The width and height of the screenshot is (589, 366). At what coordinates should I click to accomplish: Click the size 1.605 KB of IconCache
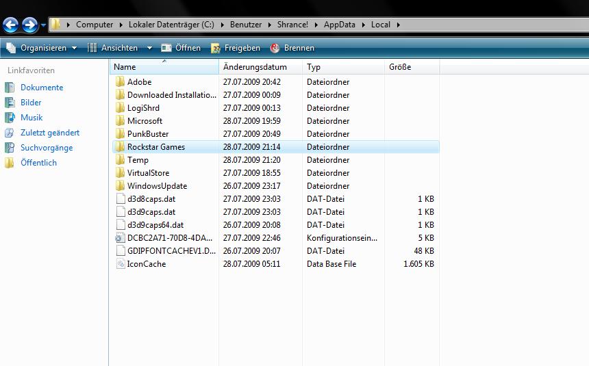pos(418,264)
